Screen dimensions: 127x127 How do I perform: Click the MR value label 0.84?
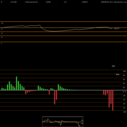118,74
